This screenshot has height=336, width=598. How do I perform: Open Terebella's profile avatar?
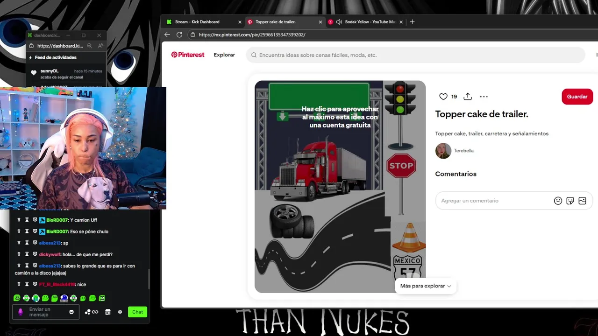click(443, 151)
